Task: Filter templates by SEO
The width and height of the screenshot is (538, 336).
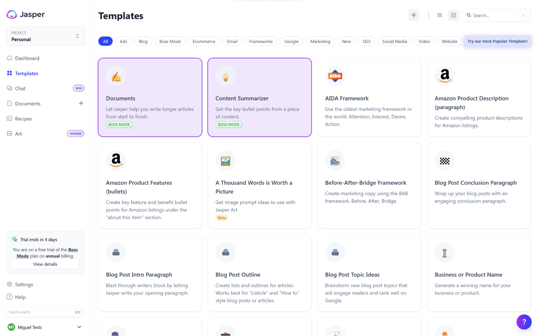Action: 366,41
